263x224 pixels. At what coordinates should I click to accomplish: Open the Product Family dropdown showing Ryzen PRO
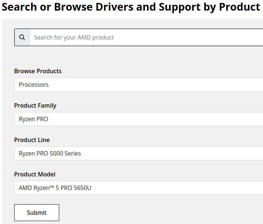tap(138, 119)
